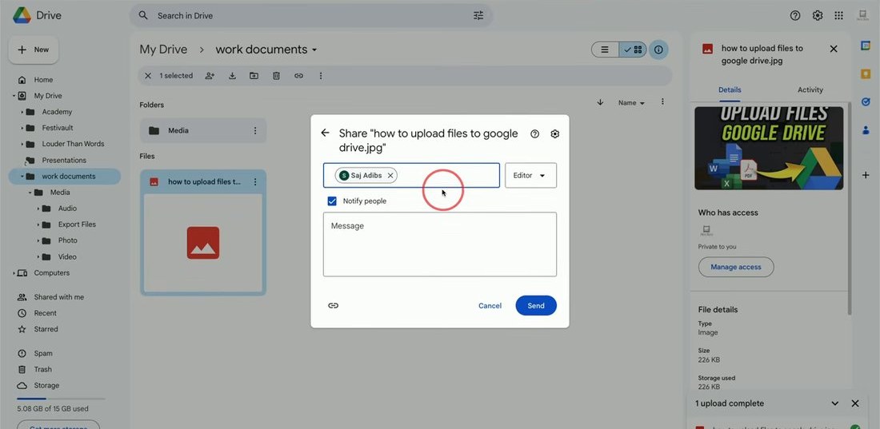Open work documents breadcrumb dropdown
880x429 pixels.
[314, 50]
